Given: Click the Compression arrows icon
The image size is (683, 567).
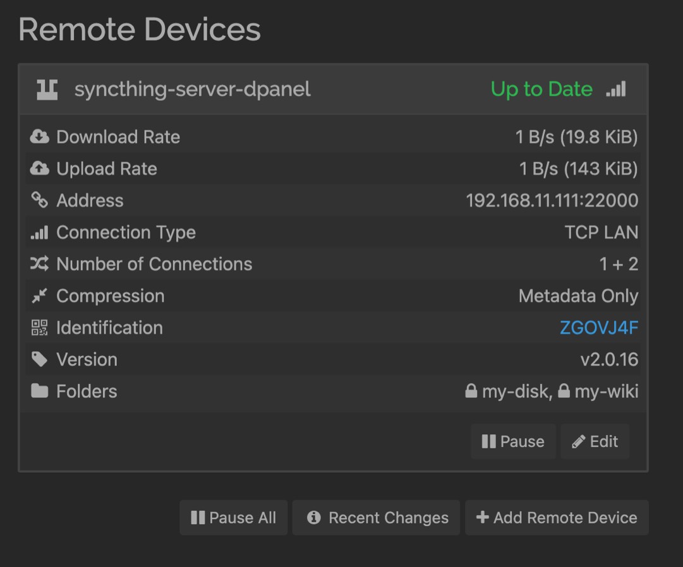Looking at the screenshot, I should tap(39, 295).
